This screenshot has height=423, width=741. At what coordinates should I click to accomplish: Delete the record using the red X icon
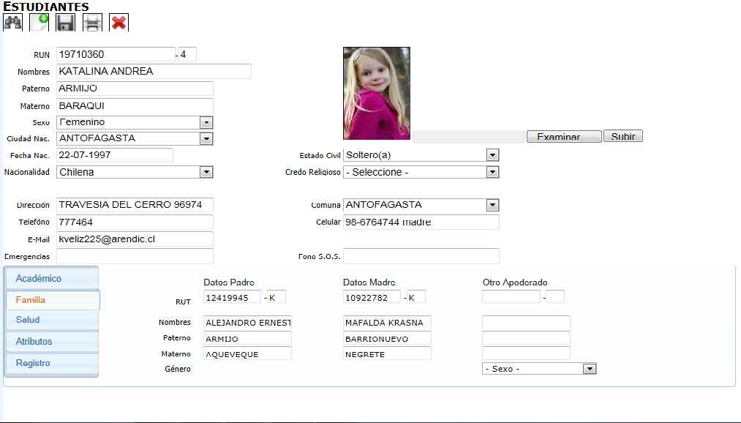click(x=118, y=22)
